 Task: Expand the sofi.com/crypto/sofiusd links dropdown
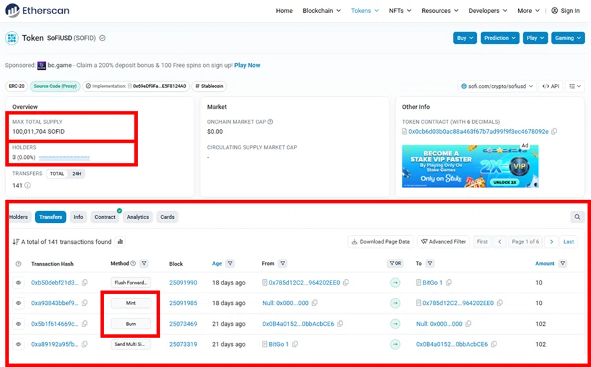(x=497, y=87)
